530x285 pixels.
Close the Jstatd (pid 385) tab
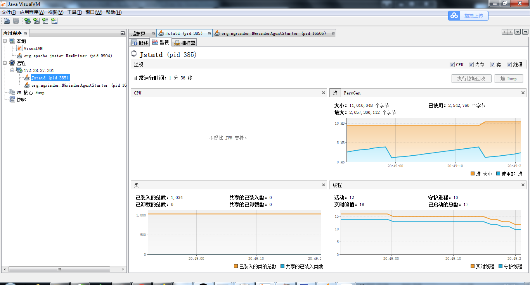click(210, 33)
